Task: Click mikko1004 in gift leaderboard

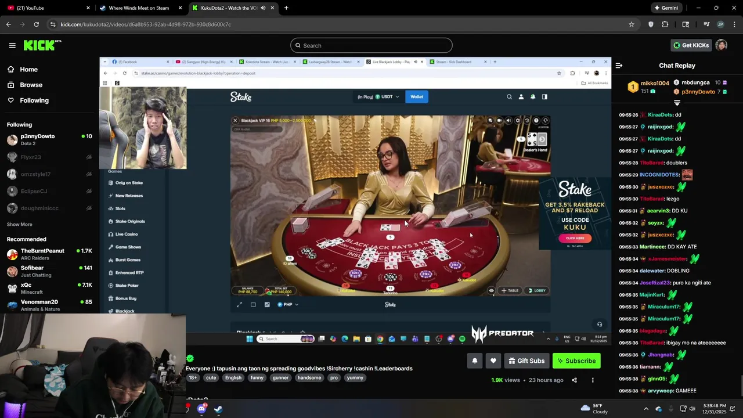Action: (x=655, y=84)
